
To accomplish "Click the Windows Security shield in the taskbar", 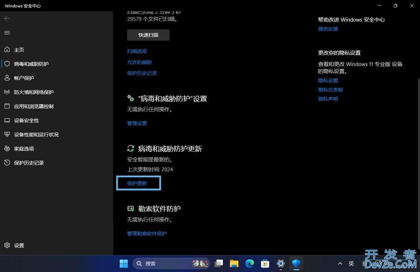I will [x=296, y=264].
